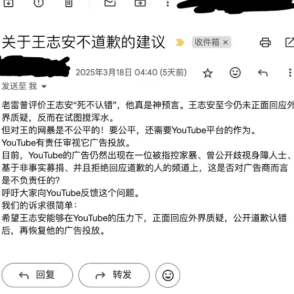294x294 pixels.
Task: Remove the 收件箱 label with its x
Action: 225,43
